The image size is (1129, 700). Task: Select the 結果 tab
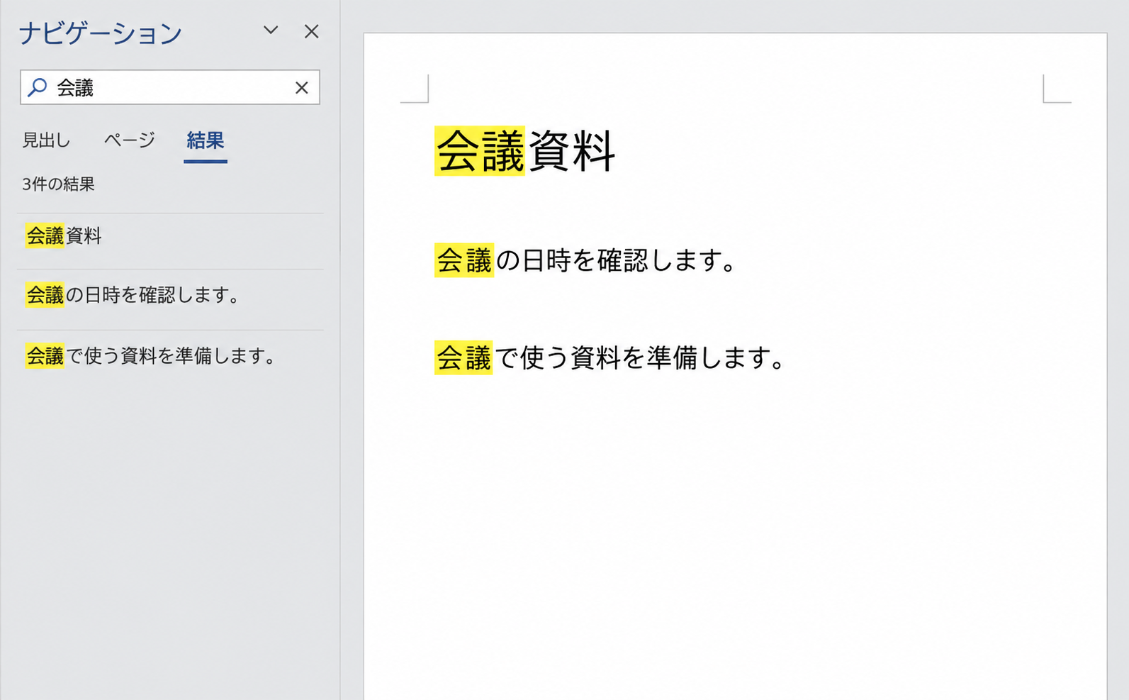coord(206,140)
